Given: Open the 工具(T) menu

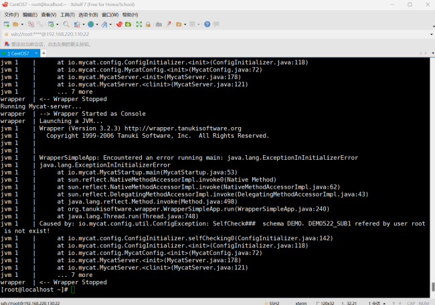Looking at the screenshot, I should tap(68, 15).
